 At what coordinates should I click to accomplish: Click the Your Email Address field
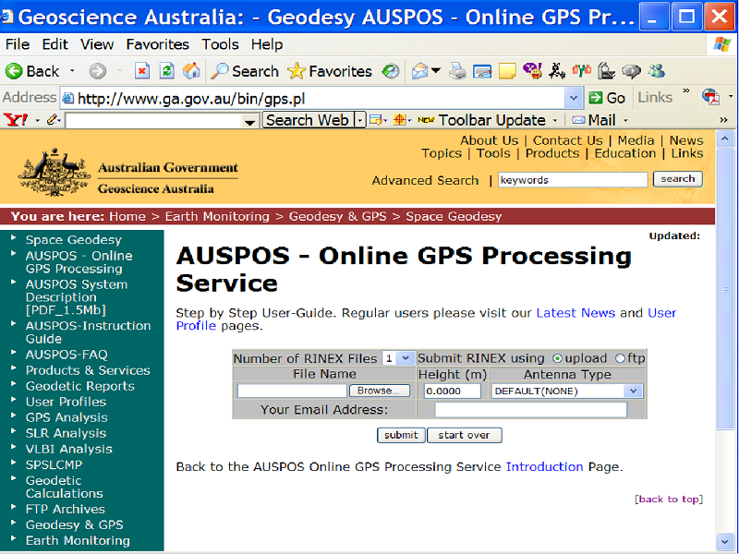530,409
